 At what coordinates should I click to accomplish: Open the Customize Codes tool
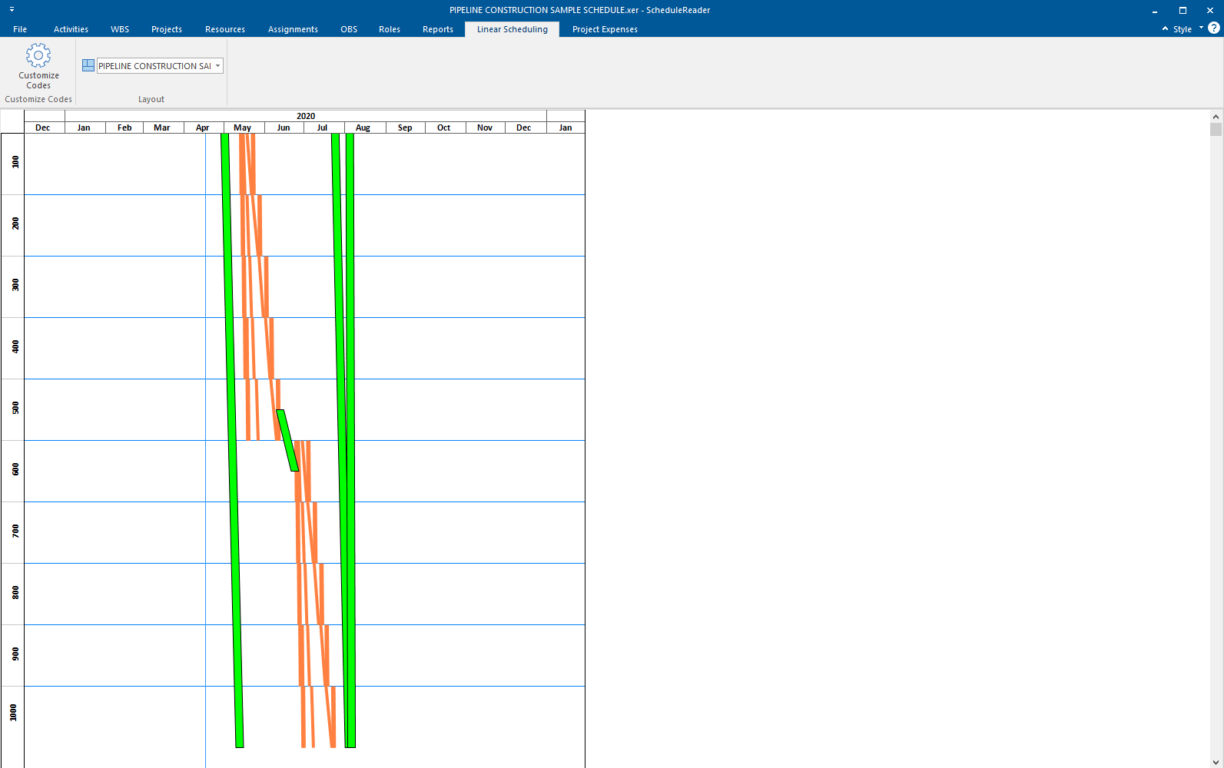pos(38,66)
